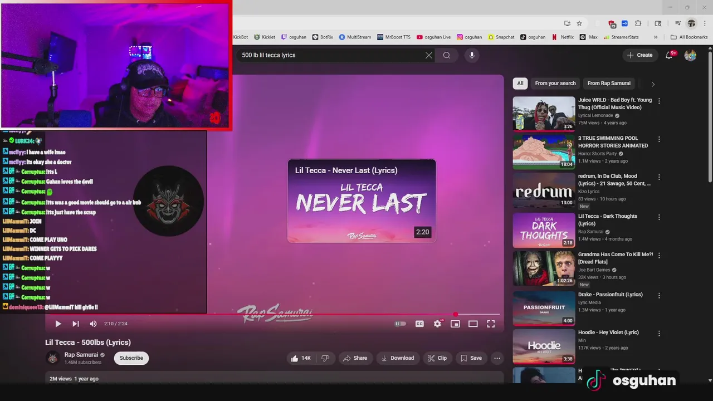Save the video to a playlist
The width and height of the screenshot is (713, 401).
(x=471, y=358)
